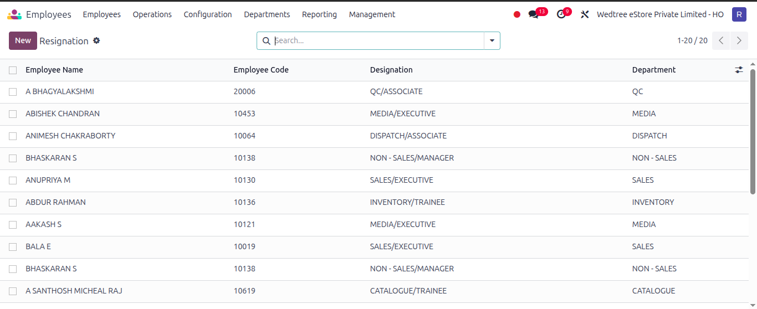Screen dimensions: 757x309
Task: Click the DISPATCH department cell
Action: 649,136
